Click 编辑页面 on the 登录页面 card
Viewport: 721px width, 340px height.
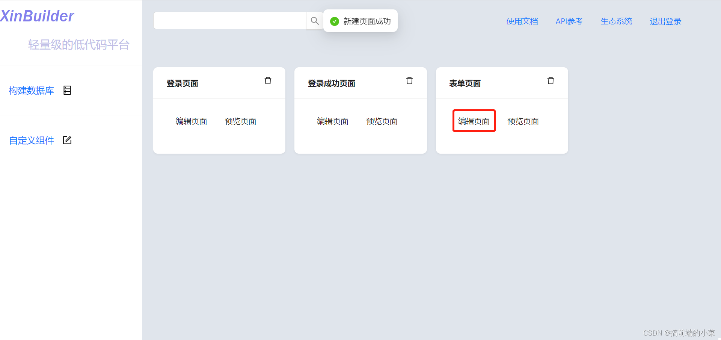pos(191,121)
